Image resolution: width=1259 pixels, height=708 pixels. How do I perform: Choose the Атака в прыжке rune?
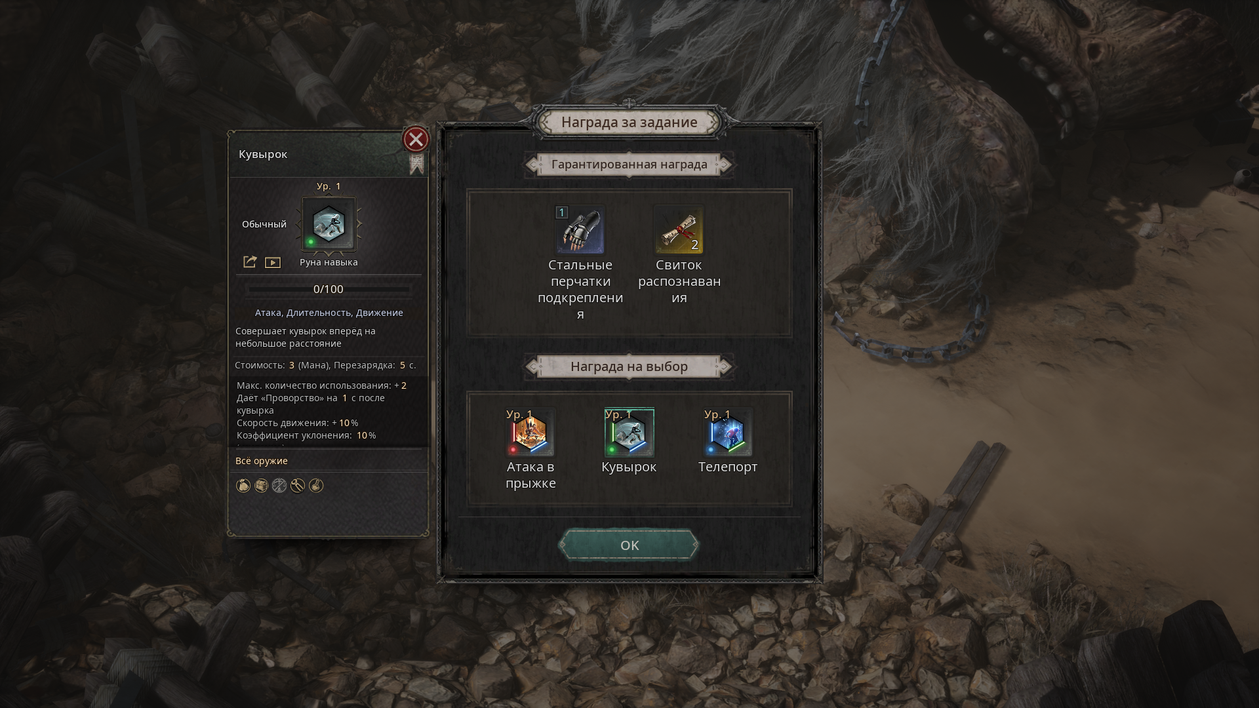pyautogui.click(x=530, y=433)
